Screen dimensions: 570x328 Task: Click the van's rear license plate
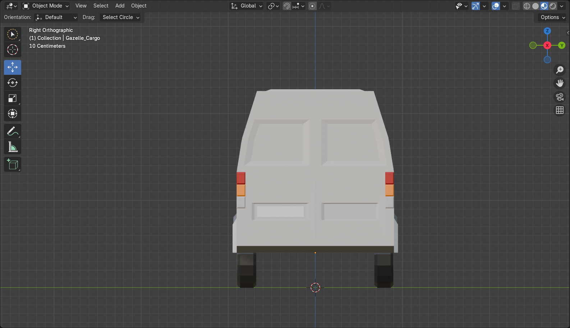pos(280,212)
